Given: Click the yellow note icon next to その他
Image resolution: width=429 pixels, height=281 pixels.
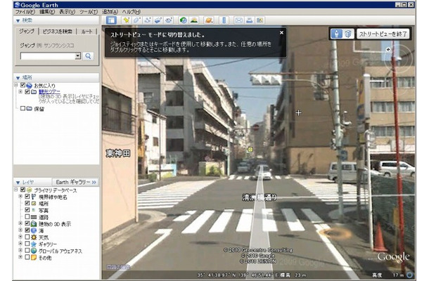Looking at the screenshot, I should [34, 257].
